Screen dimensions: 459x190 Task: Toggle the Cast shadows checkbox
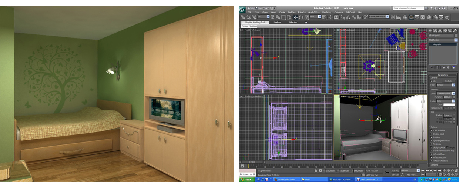coord(432,130)
